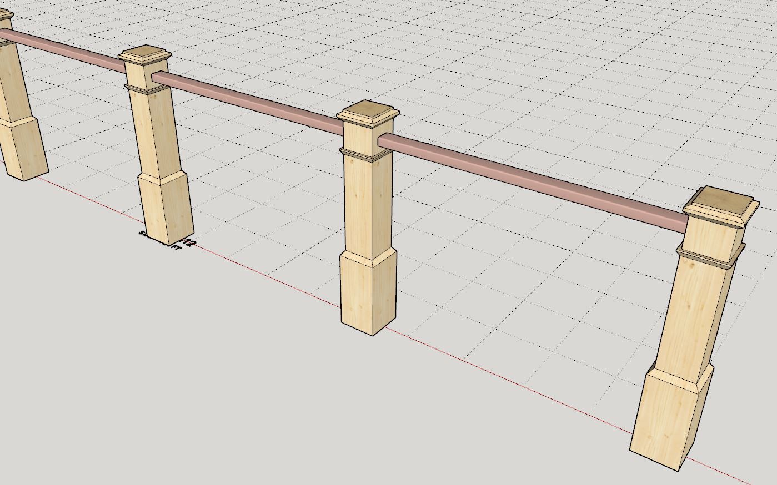
Task: Select the partially visible post at far left
Action: pos(20,93)
